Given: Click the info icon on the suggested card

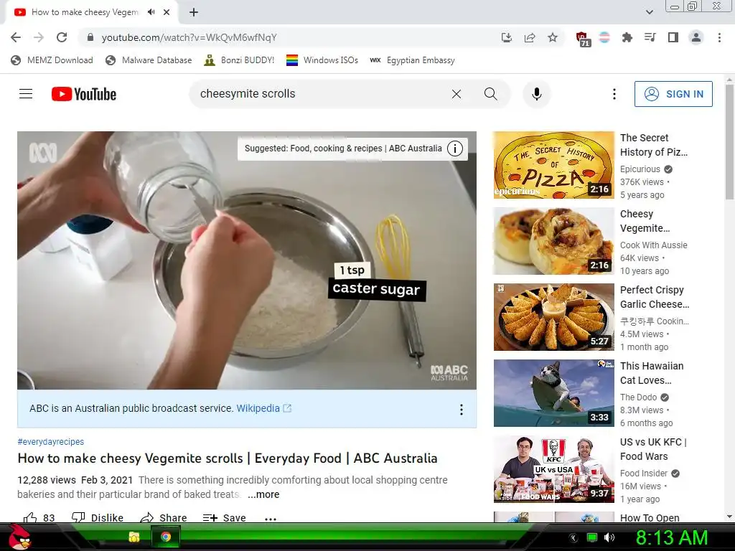Looking at the screenshot, I should click(454, 149).
